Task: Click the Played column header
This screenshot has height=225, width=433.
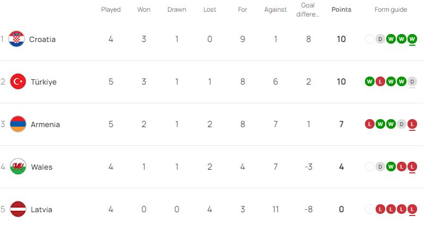Action: coord(111,10)
